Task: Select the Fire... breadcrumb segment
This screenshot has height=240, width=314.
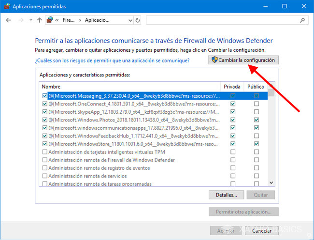Action: coord(69,20)
